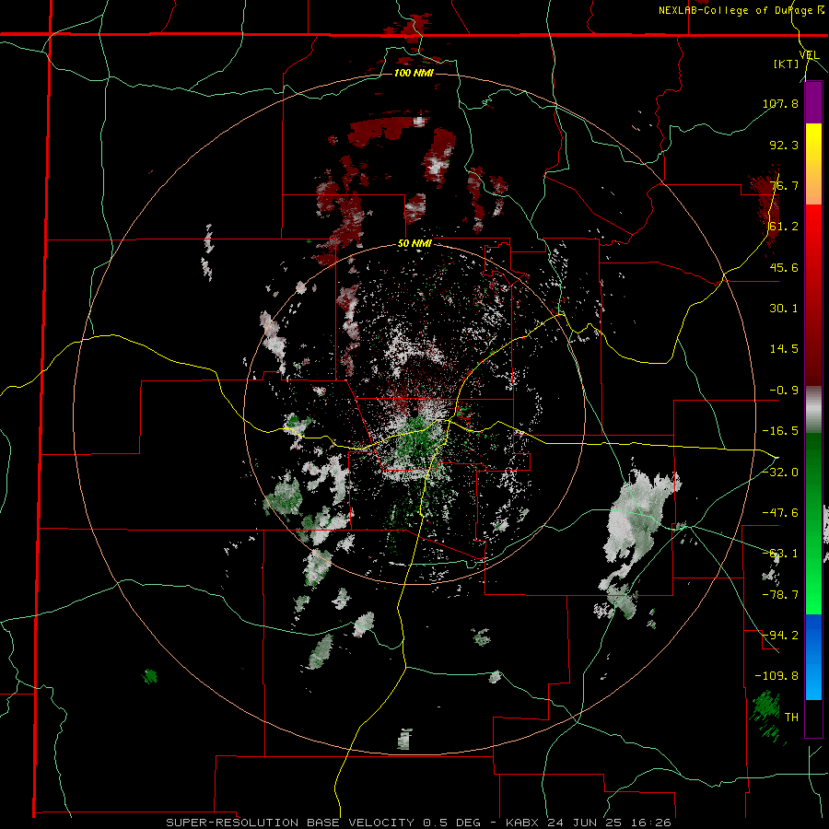Click the Super-Resolution Base Velocity caption
Image resolution: width=829 pixels, height=829 pixels.
click(x=418, y=823)
